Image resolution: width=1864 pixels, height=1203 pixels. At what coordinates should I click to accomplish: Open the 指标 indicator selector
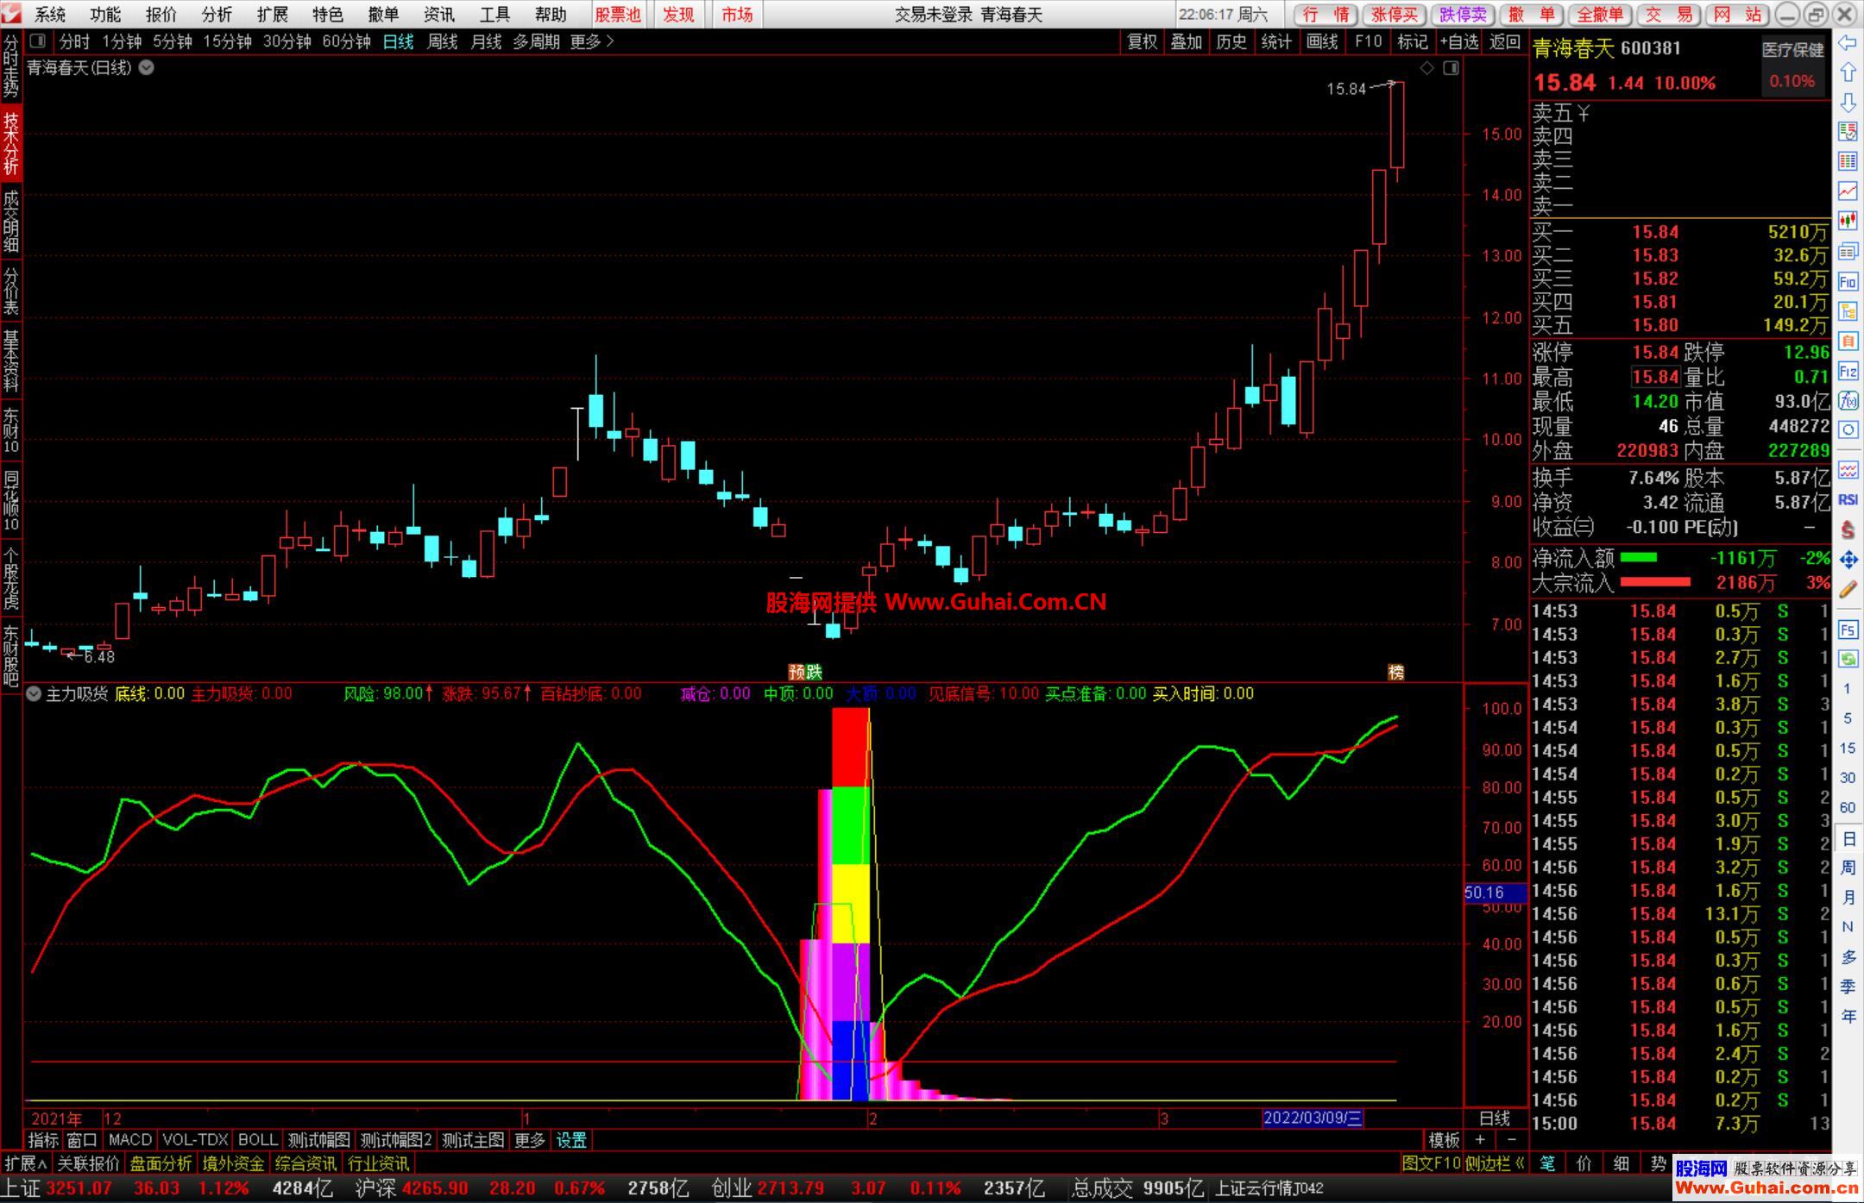tap(43, 1140)
